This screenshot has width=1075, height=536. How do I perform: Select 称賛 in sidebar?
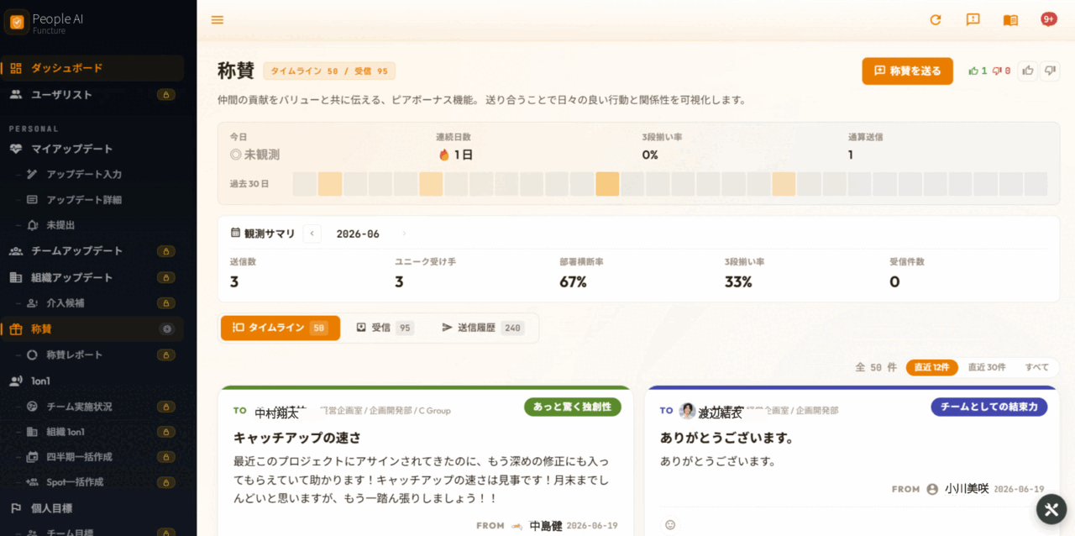(92, 328)
